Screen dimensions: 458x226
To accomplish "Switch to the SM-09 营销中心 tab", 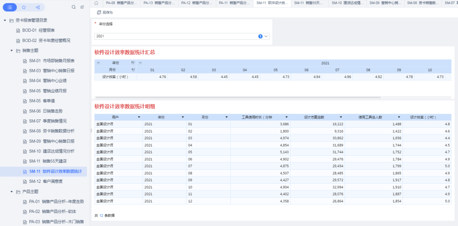I will point(384,3).
